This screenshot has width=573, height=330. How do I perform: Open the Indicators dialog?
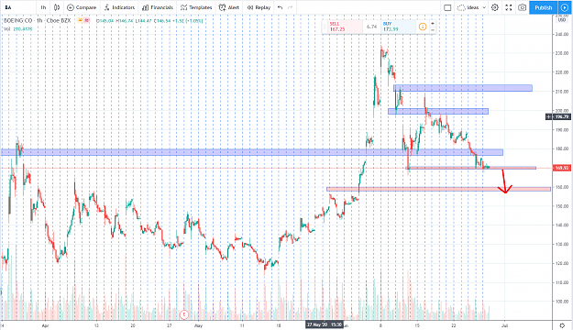[x=119, y=7]
